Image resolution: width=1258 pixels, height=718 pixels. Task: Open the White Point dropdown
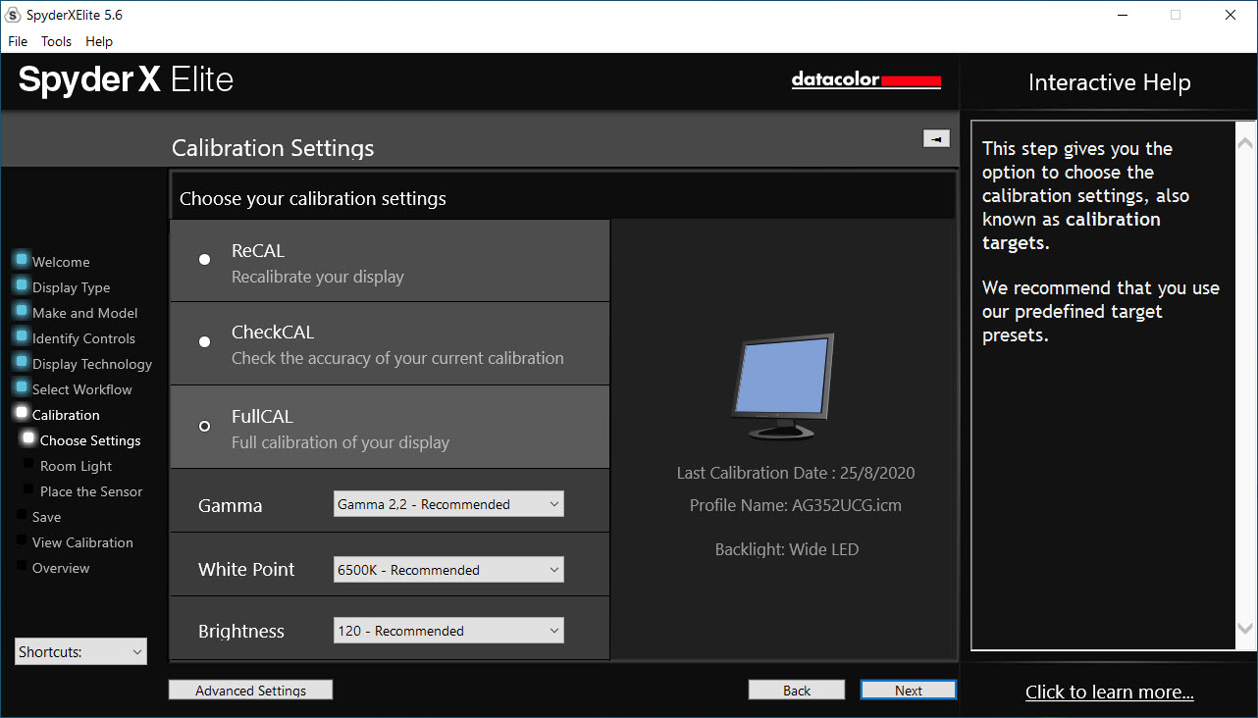pos(448,570)
